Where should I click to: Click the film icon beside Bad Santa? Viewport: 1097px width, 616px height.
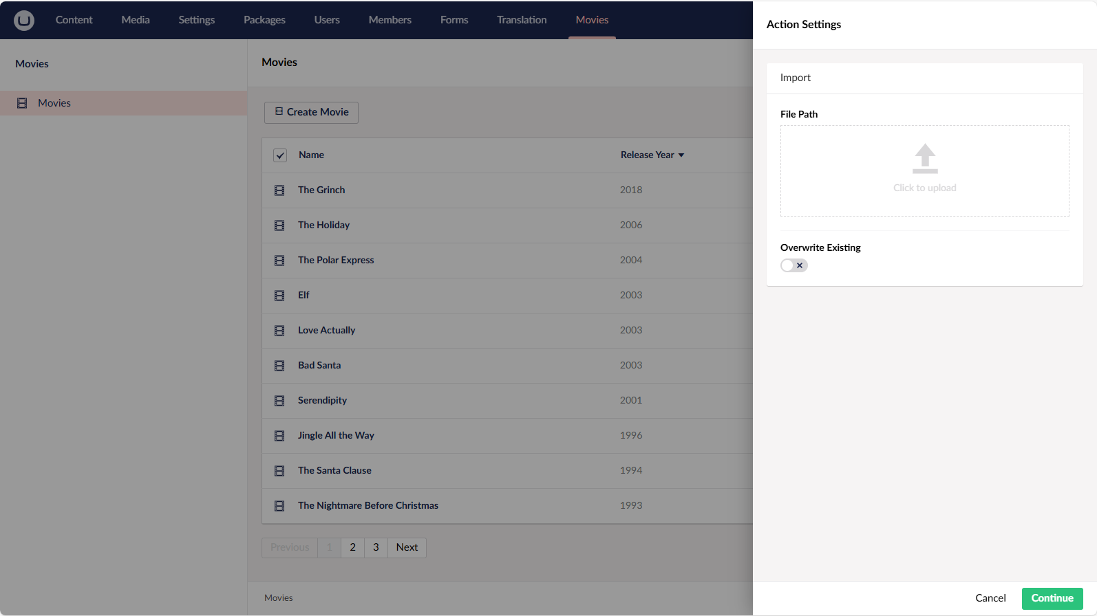click(279, 366)
